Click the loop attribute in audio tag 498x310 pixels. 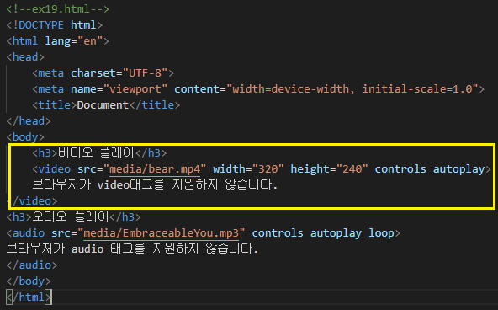pyautogui.click(x=381, y=233)
